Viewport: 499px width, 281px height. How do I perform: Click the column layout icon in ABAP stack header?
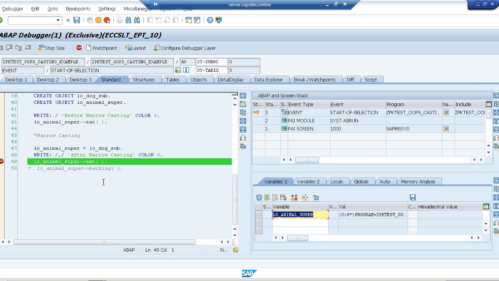coord(488,104)
